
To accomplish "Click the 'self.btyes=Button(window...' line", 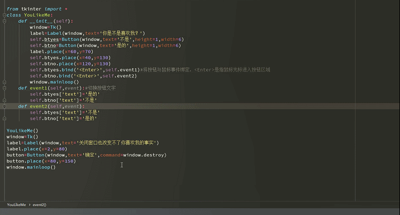I will click(107, 39).
